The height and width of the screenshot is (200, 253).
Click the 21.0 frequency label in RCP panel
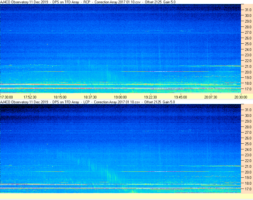(248, 66)
